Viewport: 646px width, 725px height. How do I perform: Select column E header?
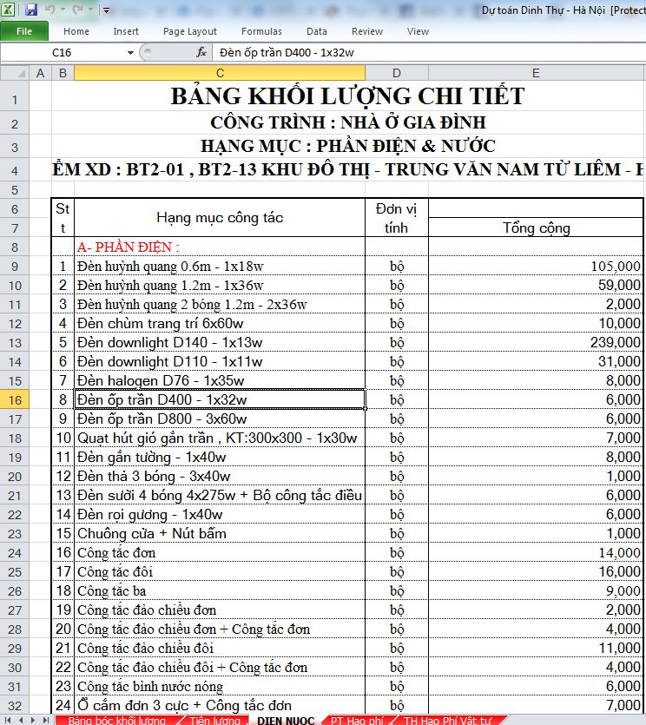(x=536, y=73)
